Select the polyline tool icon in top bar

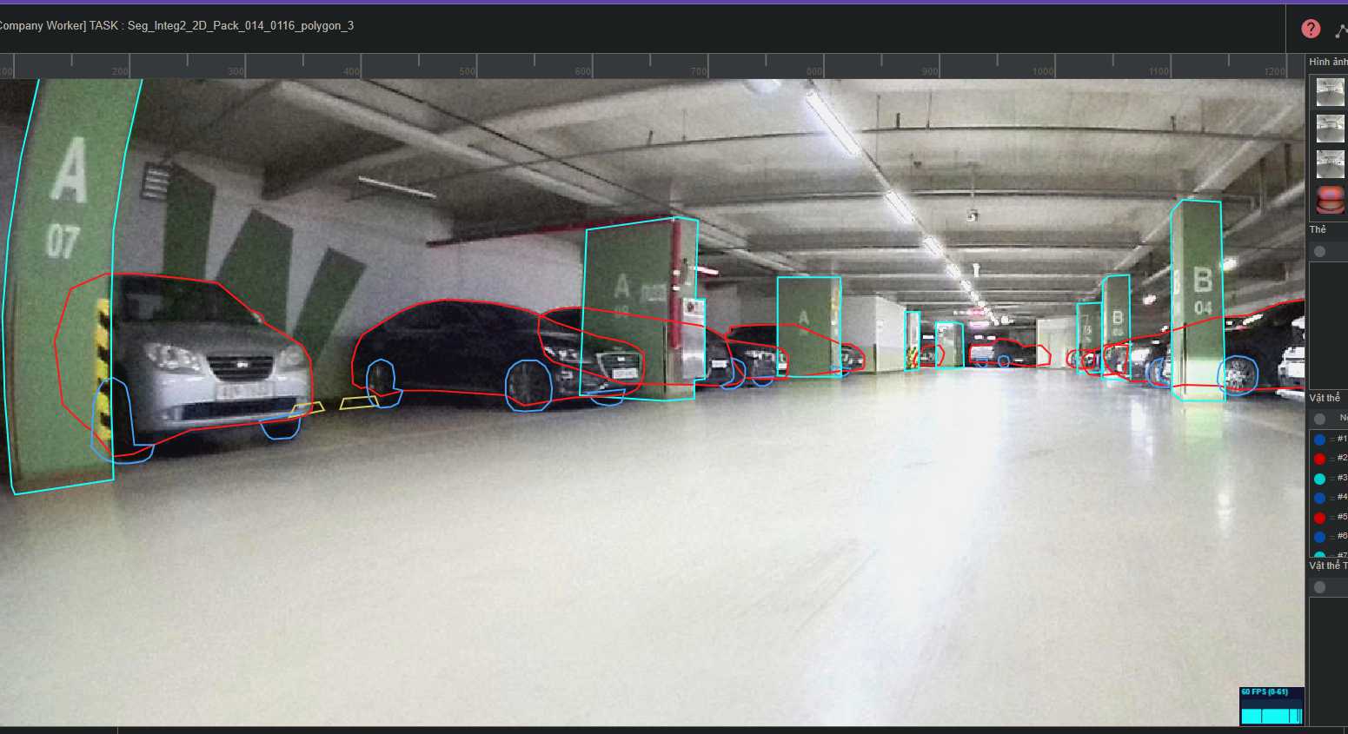[1341, 30]
